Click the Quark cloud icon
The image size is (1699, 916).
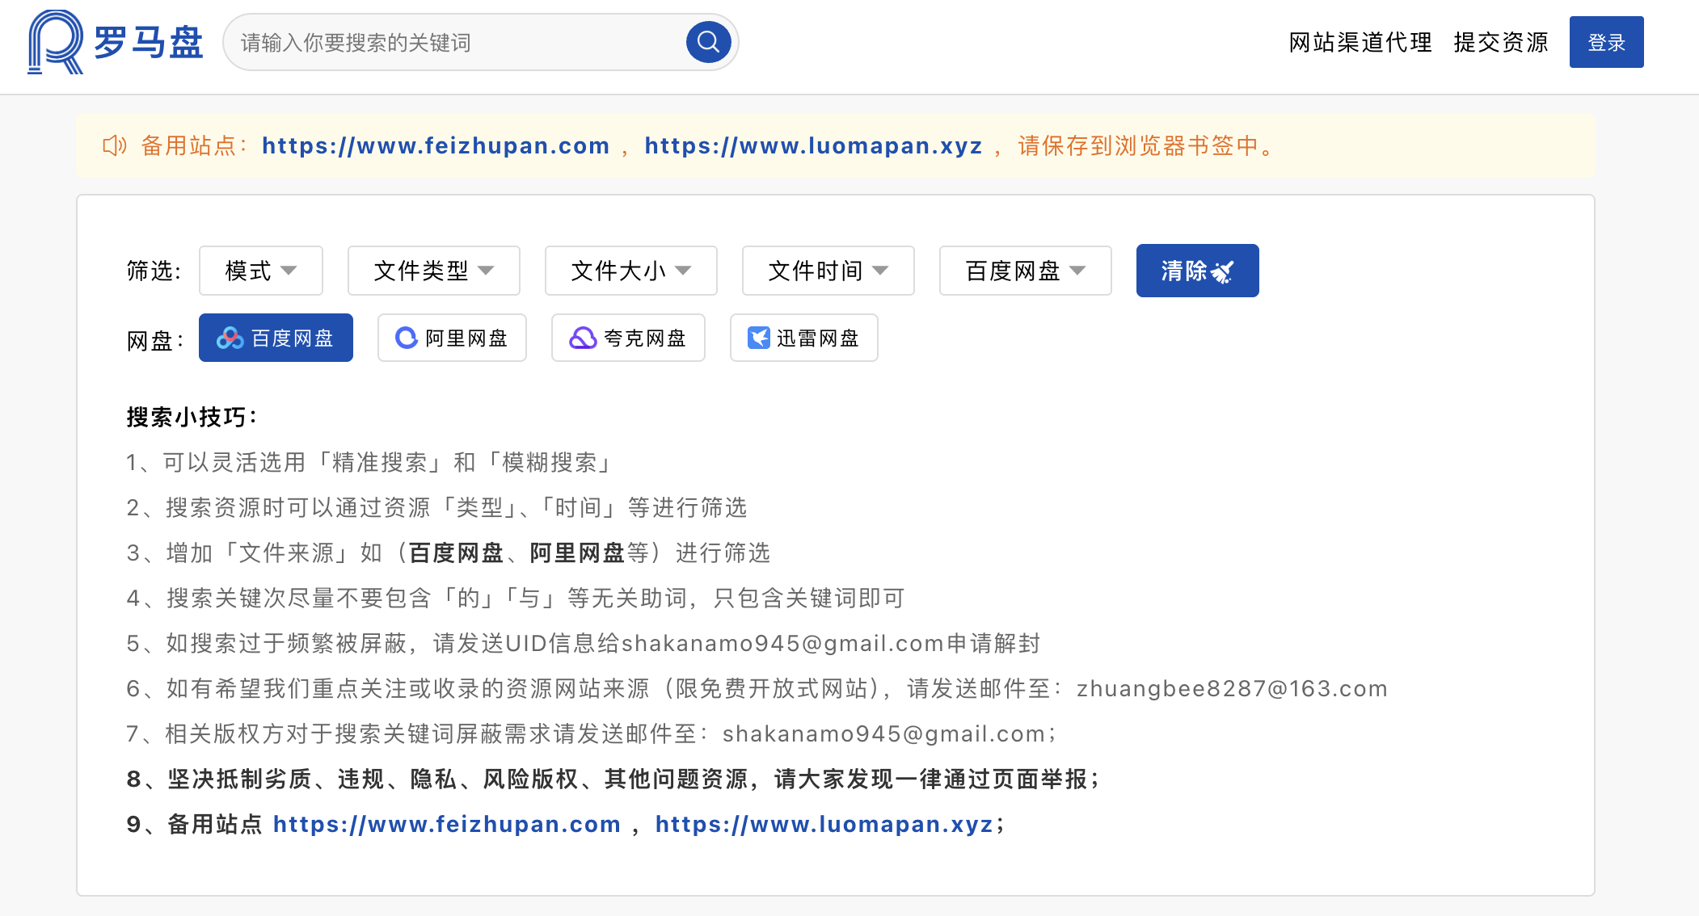[583, 338]
